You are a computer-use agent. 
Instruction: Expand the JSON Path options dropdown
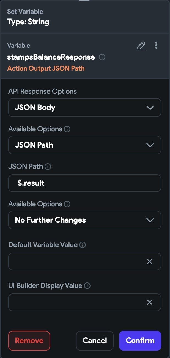pos(85,145)
